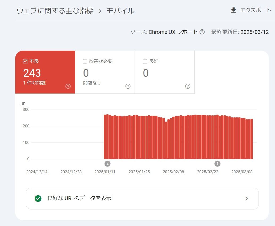The image size is (275, 226).
Task: Select the 改善が必要 0 status tab
Action: pyautogui.click(x=105, y=72)
